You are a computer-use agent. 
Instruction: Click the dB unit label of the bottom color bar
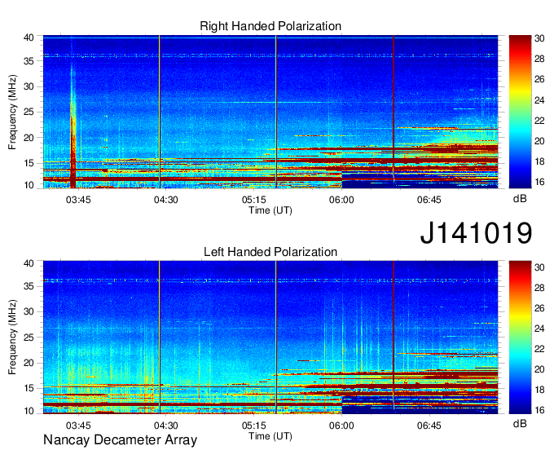point(520,423)
